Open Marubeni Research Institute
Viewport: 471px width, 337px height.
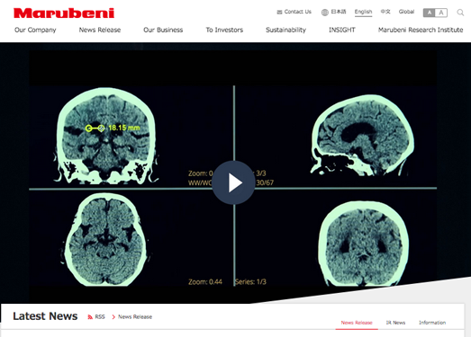point(421,30)
